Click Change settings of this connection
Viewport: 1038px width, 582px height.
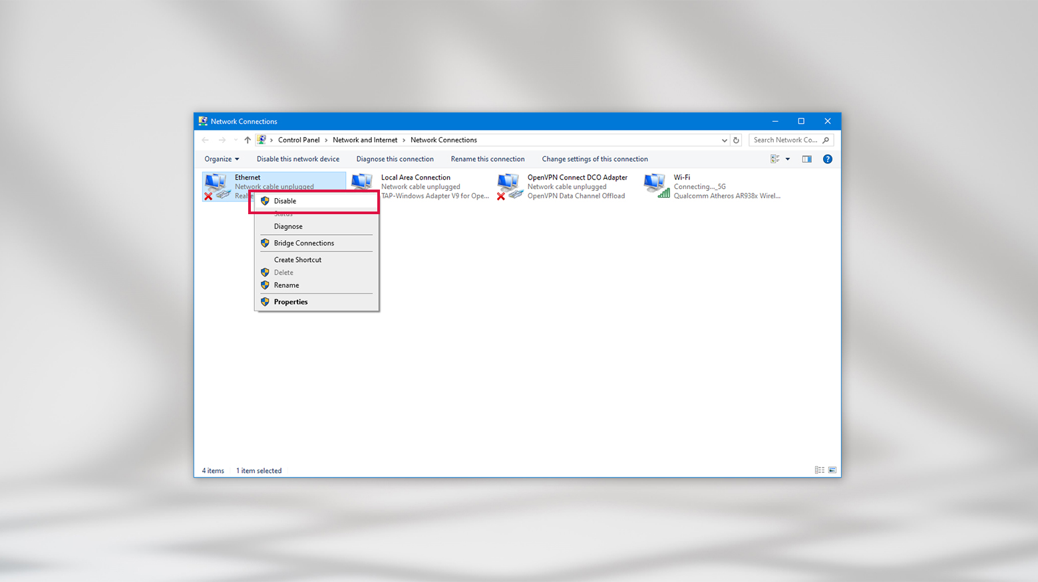(x=595, y=159)
